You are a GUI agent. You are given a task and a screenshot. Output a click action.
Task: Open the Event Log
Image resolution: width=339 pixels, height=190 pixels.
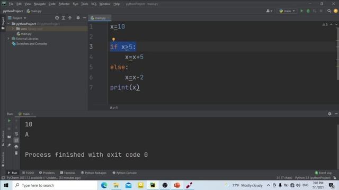tap(323, 173)
